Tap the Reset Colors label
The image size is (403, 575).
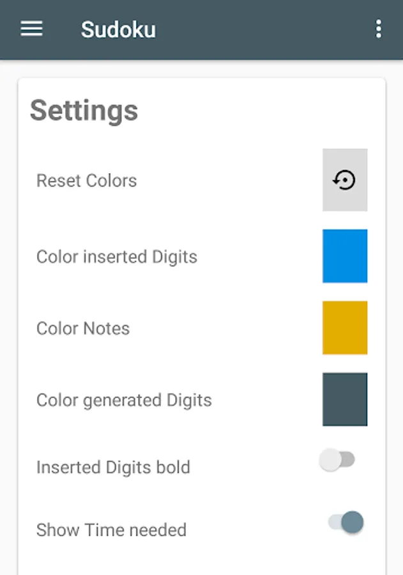click(x=86, y=181)
